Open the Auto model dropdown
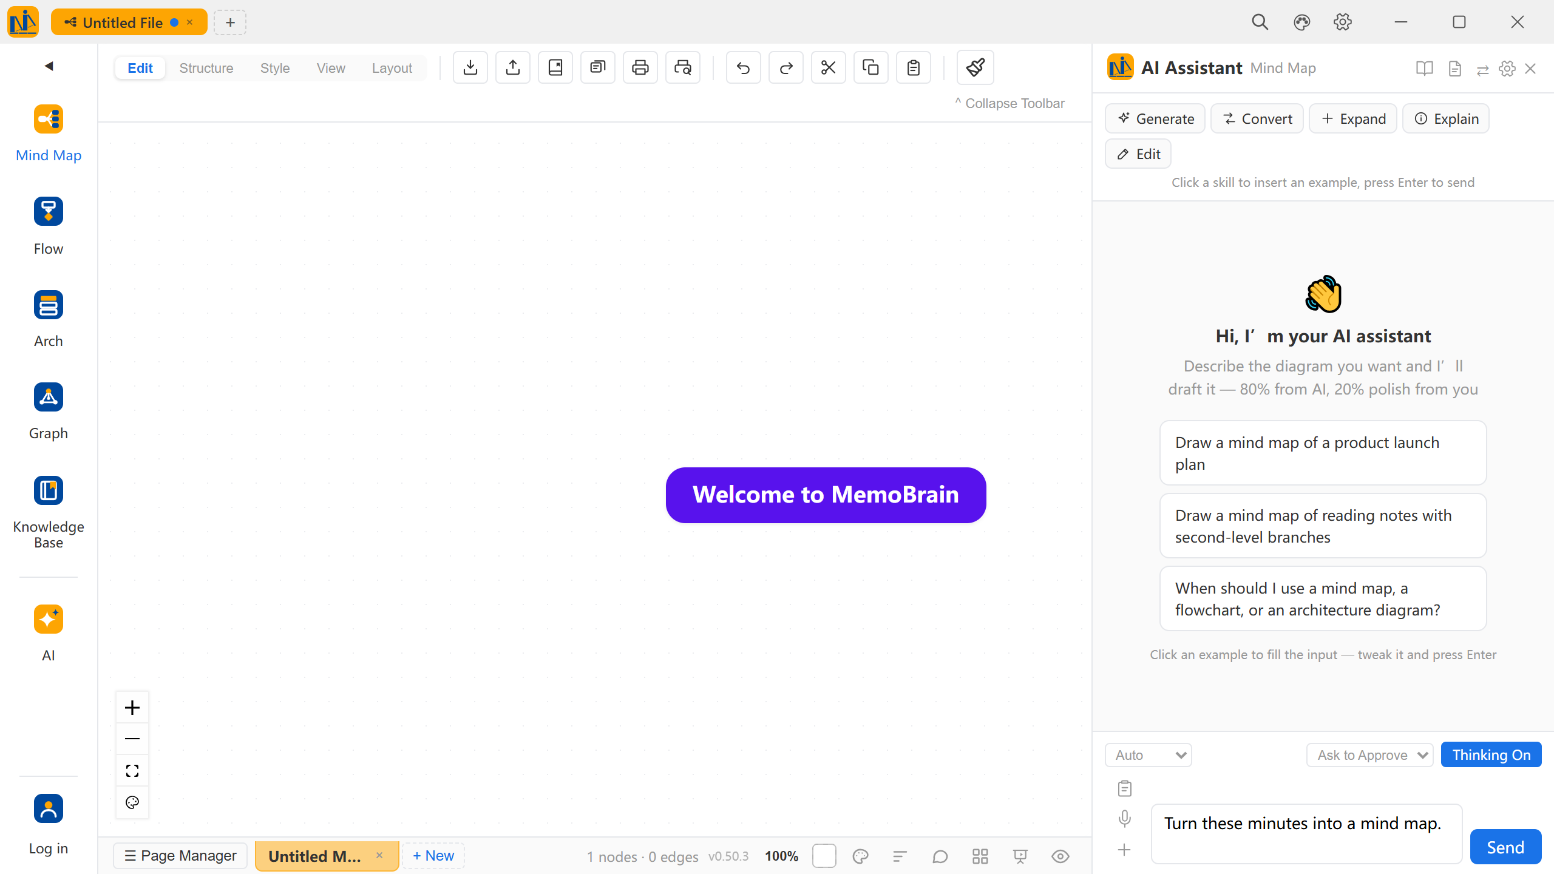The image size is (1554, 874). pyautogui.click(x=1149, y=755)
